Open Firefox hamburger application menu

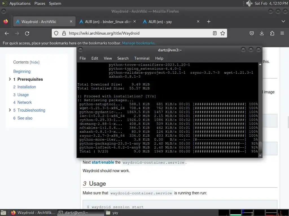(x=282, y=33)
